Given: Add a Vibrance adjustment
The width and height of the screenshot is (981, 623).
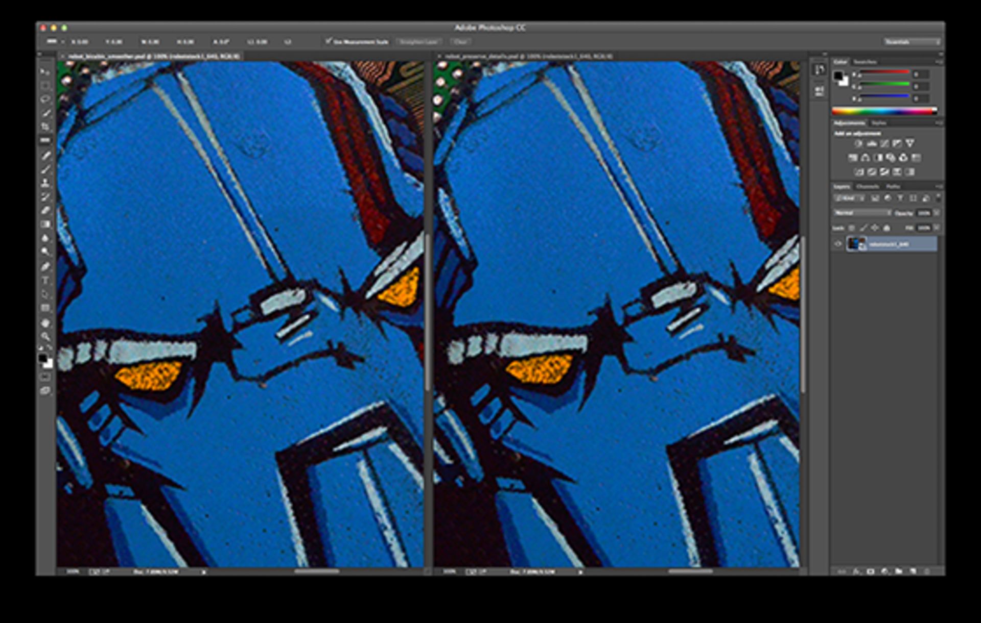Looking at the screenshot, I should coord(910,144).
